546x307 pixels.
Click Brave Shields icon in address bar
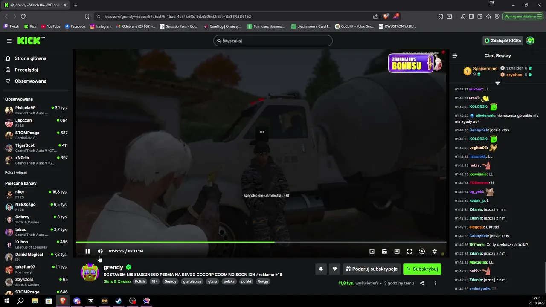tap(386, 16)
